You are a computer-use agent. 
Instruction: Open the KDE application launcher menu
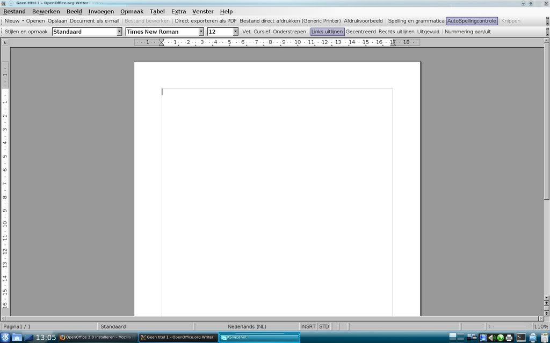[x=5, y=338]
